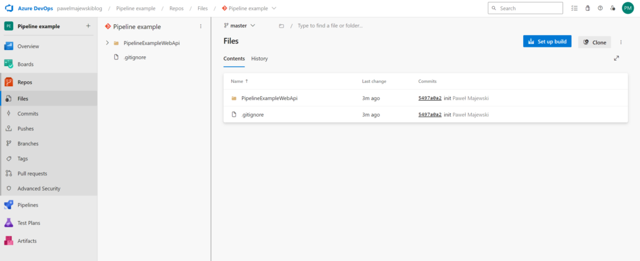Open more options menu next to Clone
This screenshot has width=640, height=261.
(x=621, y=42)
